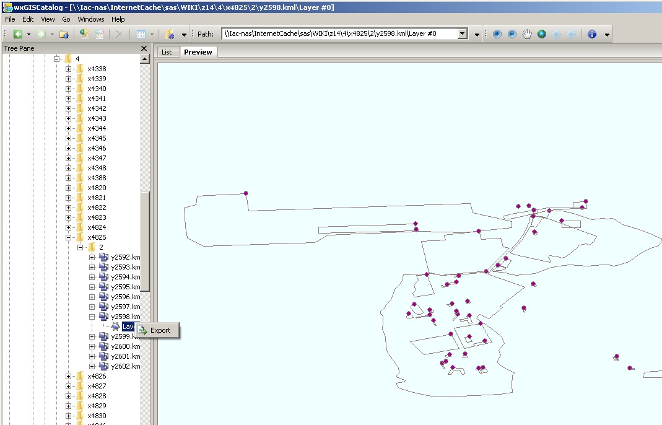
Task: Open the Go menu
Action: click(x=66, y=19)
